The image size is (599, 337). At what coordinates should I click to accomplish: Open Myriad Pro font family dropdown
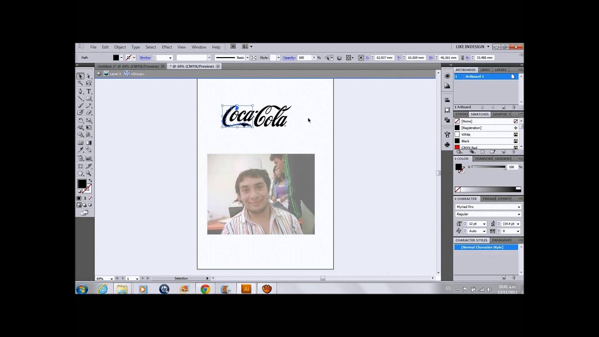pos(519,207)
